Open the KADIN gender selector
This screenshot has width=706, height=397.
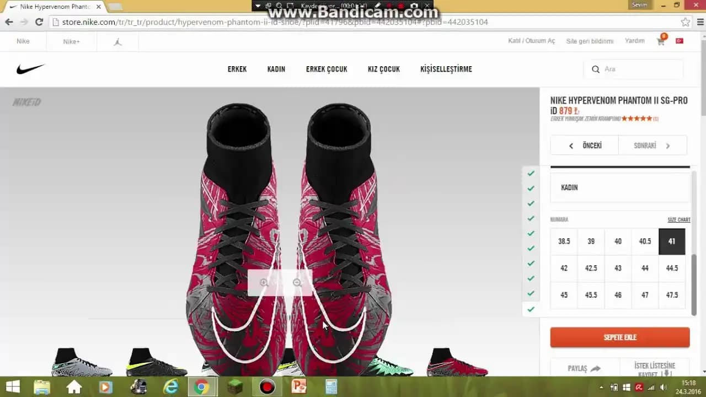point(620,187)
